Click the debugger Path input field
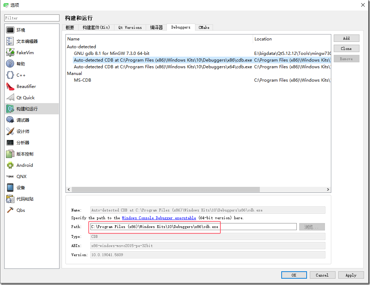This screenshot has width=370, height=285. 194,227
